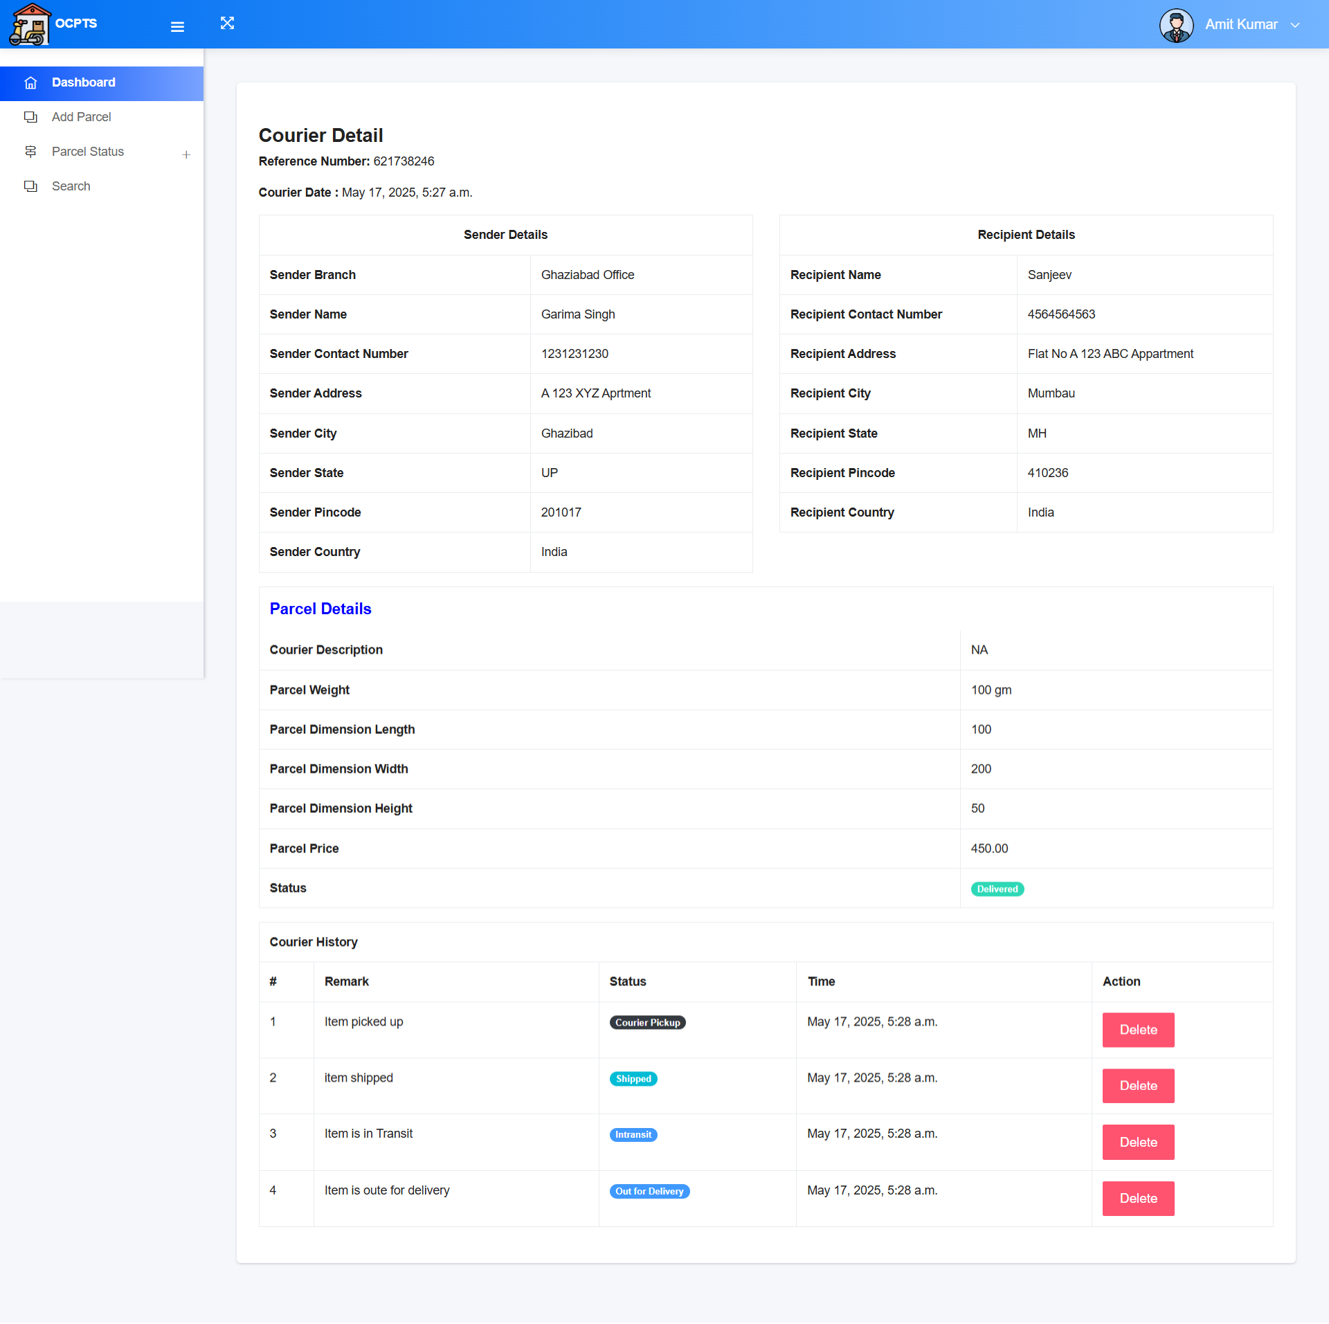Click the Parcel Status signpost icon
This screenshot has height=1324, width=1329.
(x=30, y=152)
